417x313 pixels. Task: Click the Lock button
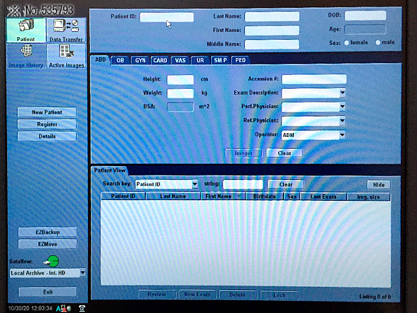(280, 295)
